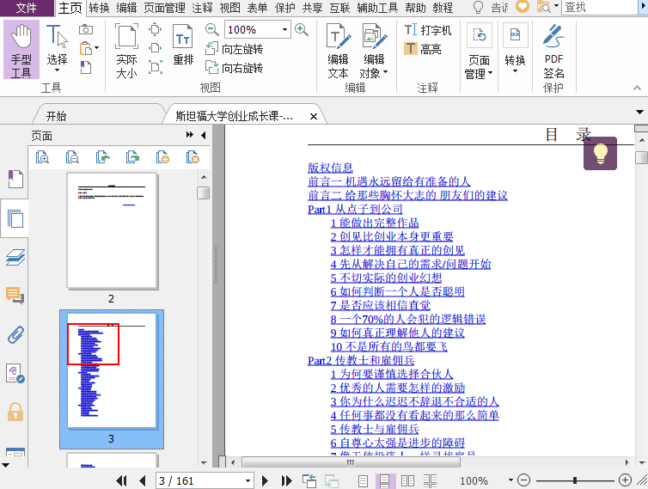
Task: Click the zoom out magnifier in ribbon
Action: [x=211, y=29]
